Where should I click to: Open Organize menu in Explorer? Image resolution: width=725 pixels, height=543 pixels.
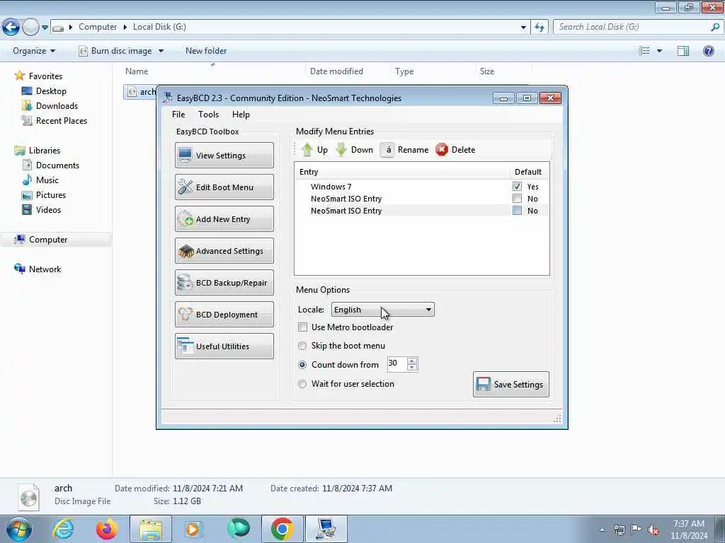pos(34,51)
